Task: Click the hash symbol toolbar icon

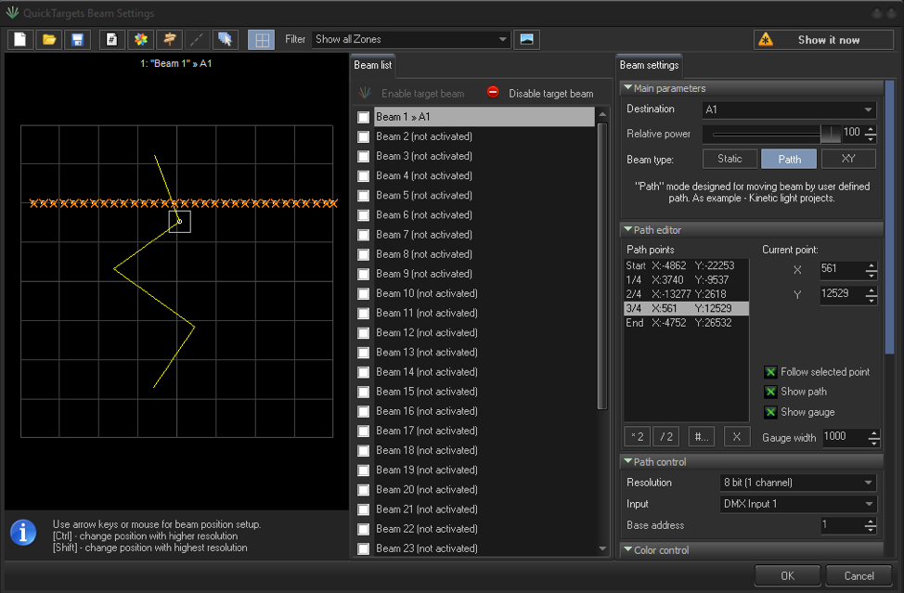Action: (111, 40)
